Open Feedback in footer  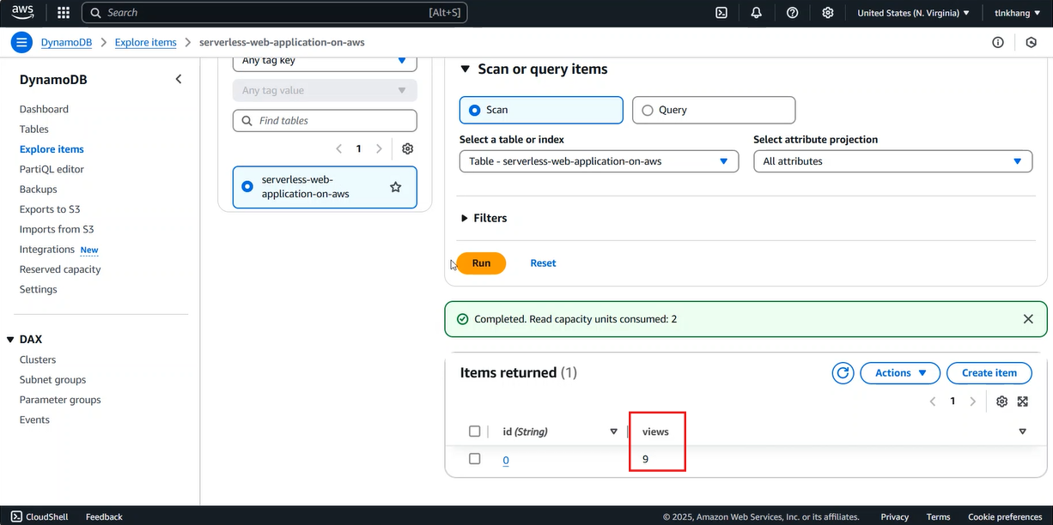click(104, 516)
